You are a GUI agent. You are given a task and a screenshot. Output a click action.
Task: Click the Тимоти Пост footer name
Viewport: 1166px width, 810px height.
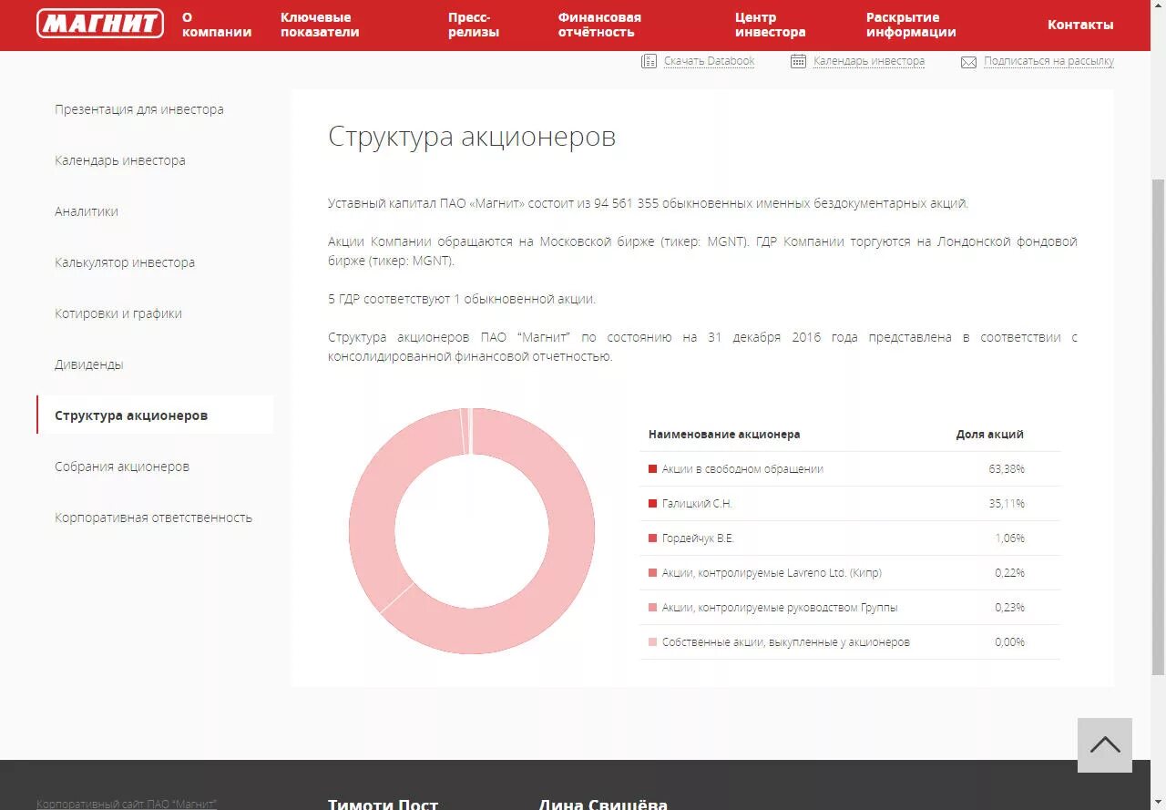(x=383, y=805)
